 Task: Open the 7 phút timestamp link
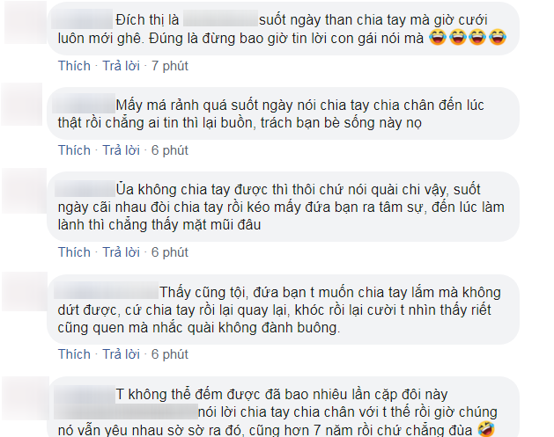coord(170,66)
